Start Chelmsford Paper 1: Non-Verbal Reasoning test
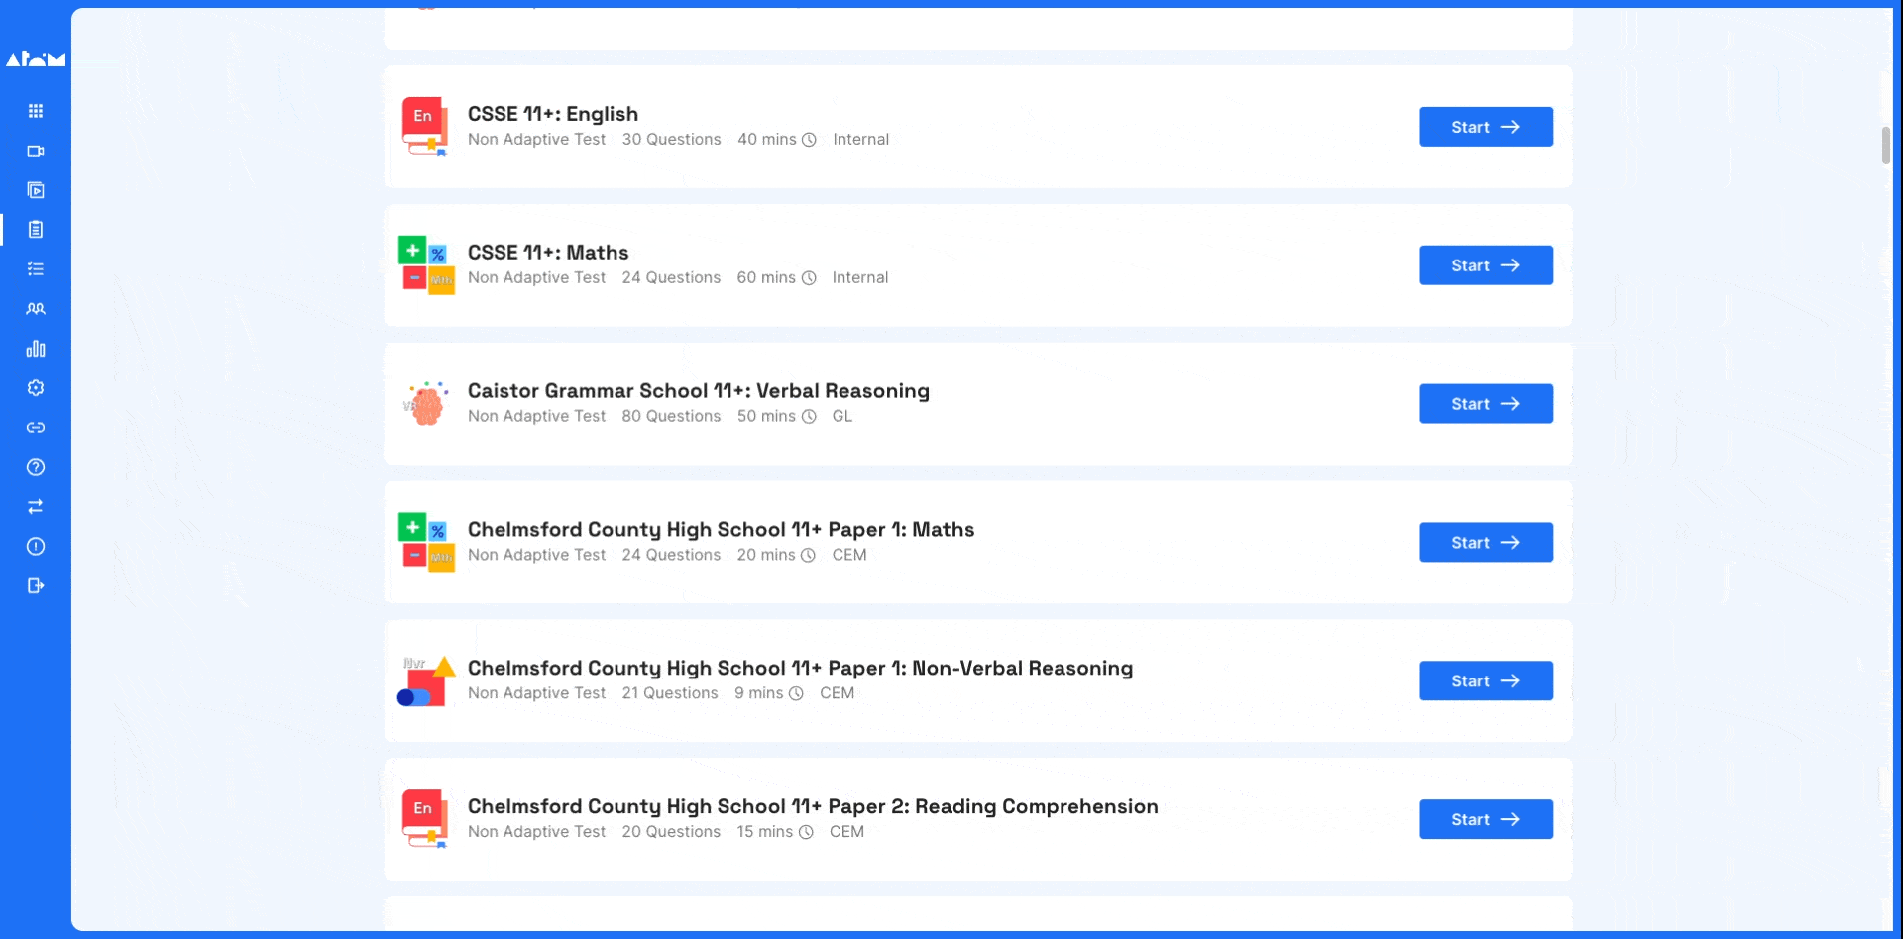This screenshot has width=1903, height=939. click(x=1486, y=681)
